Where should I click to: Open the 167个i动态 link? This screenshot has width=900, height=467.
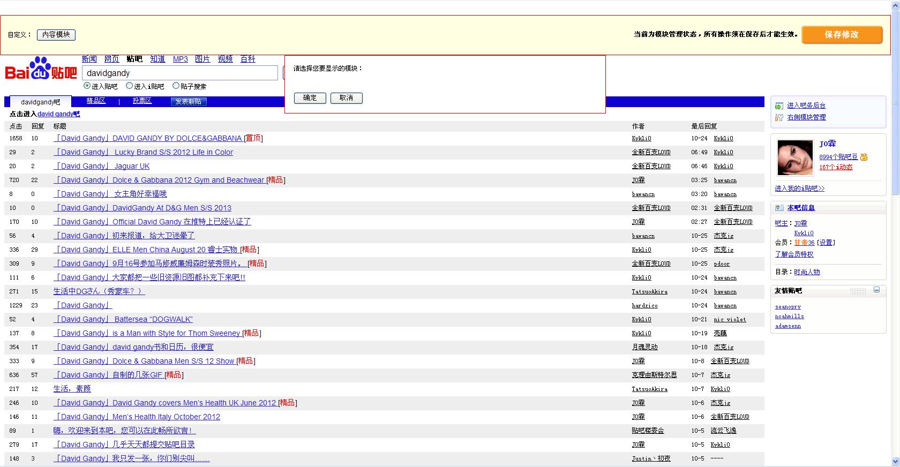[836, 167]
